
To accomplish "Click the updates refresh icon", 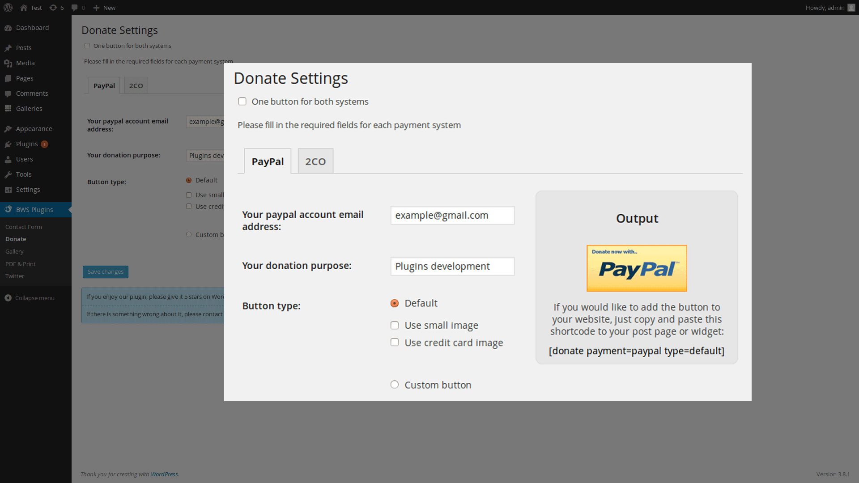I will coord(53,8).
